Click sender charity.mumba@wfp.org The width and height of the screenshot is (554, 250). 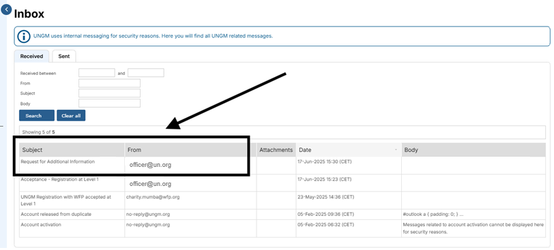pos(153,197)
